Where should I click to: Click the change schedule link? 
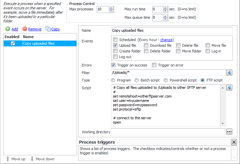click(166, 40)
